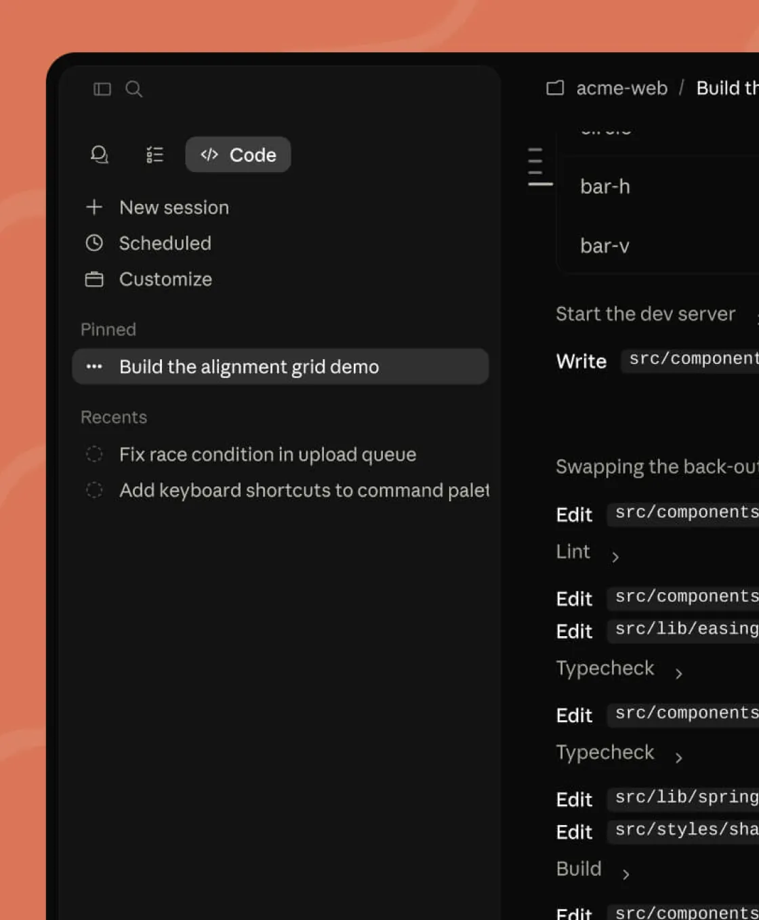Viewport: 759px width, 920px height.
Task: Toggle the sidebar panel icon
Action: (102, 89)
